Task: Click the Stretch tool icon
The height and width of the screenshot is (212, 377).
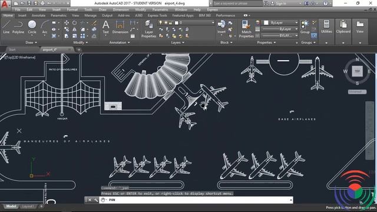Action: 67,36
